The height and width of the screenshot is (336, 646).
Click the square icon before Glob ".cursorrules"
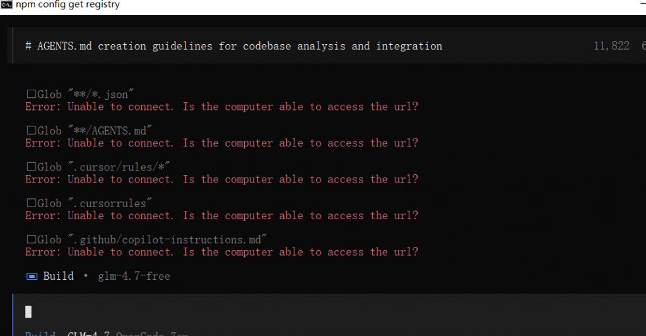click(x=30, y=203)
